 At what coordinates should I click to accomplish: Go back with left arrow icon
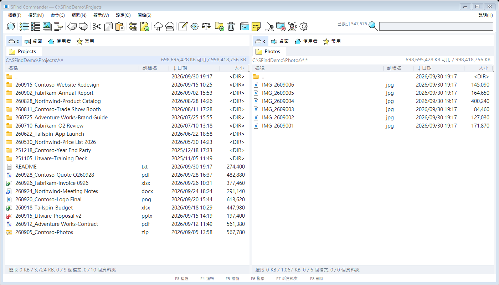coord(72,26)
